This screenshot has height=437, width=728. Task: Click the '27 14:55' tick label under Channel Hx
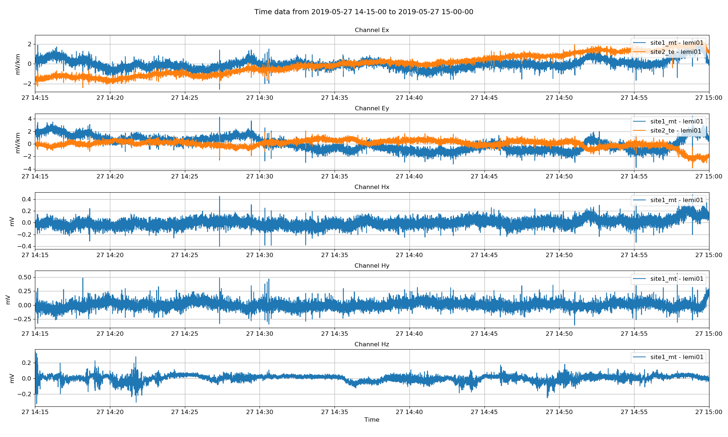(634, 255)
